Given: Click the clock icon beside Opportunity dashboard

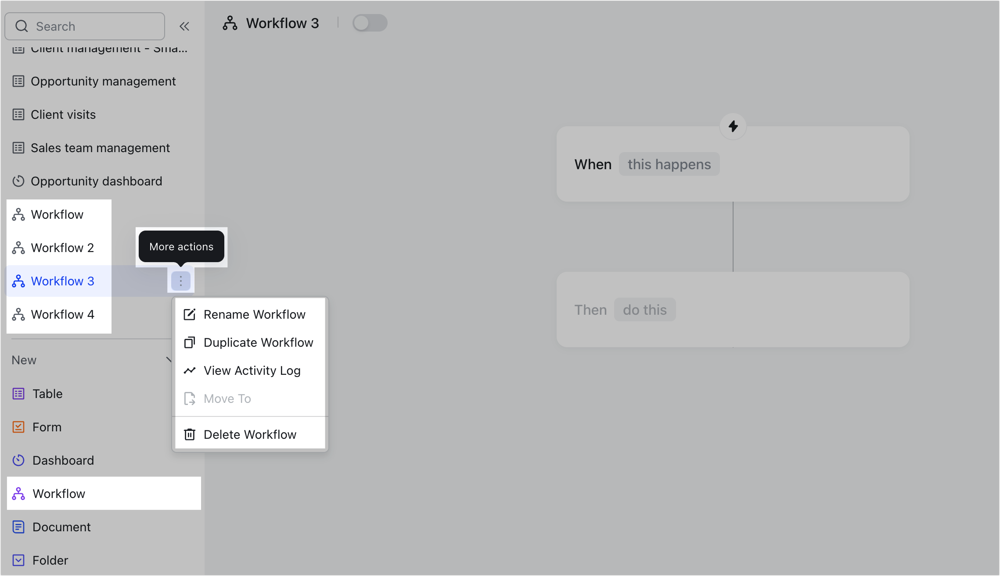Looking at the screenshot, I should click(18, 181).
